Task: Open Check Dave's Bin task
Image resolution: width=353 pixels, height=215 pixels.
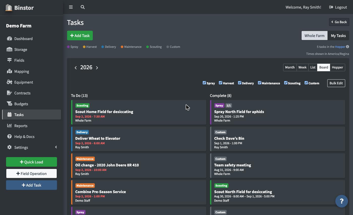Action: [x=278, y=139]
